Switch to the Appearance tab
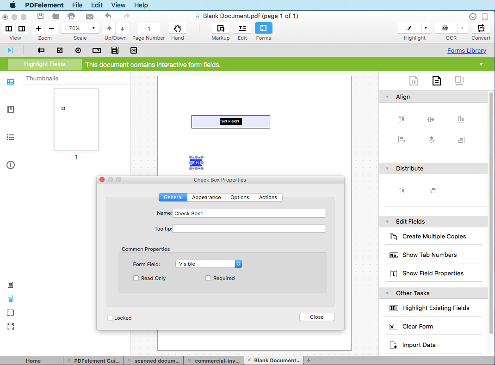The height and width of the screenshot is (365, 495). (x=206, y=197)
